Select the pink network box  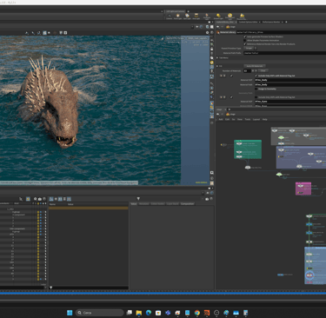(x=303, y=189)
